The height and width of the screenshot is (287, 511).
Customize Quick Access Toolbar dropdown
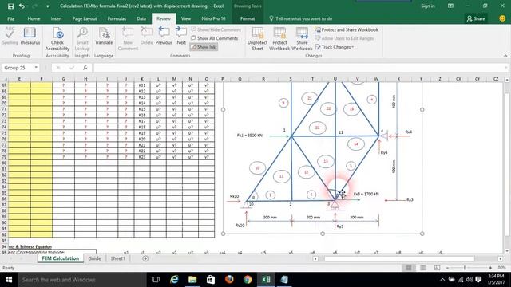point(48,6)
